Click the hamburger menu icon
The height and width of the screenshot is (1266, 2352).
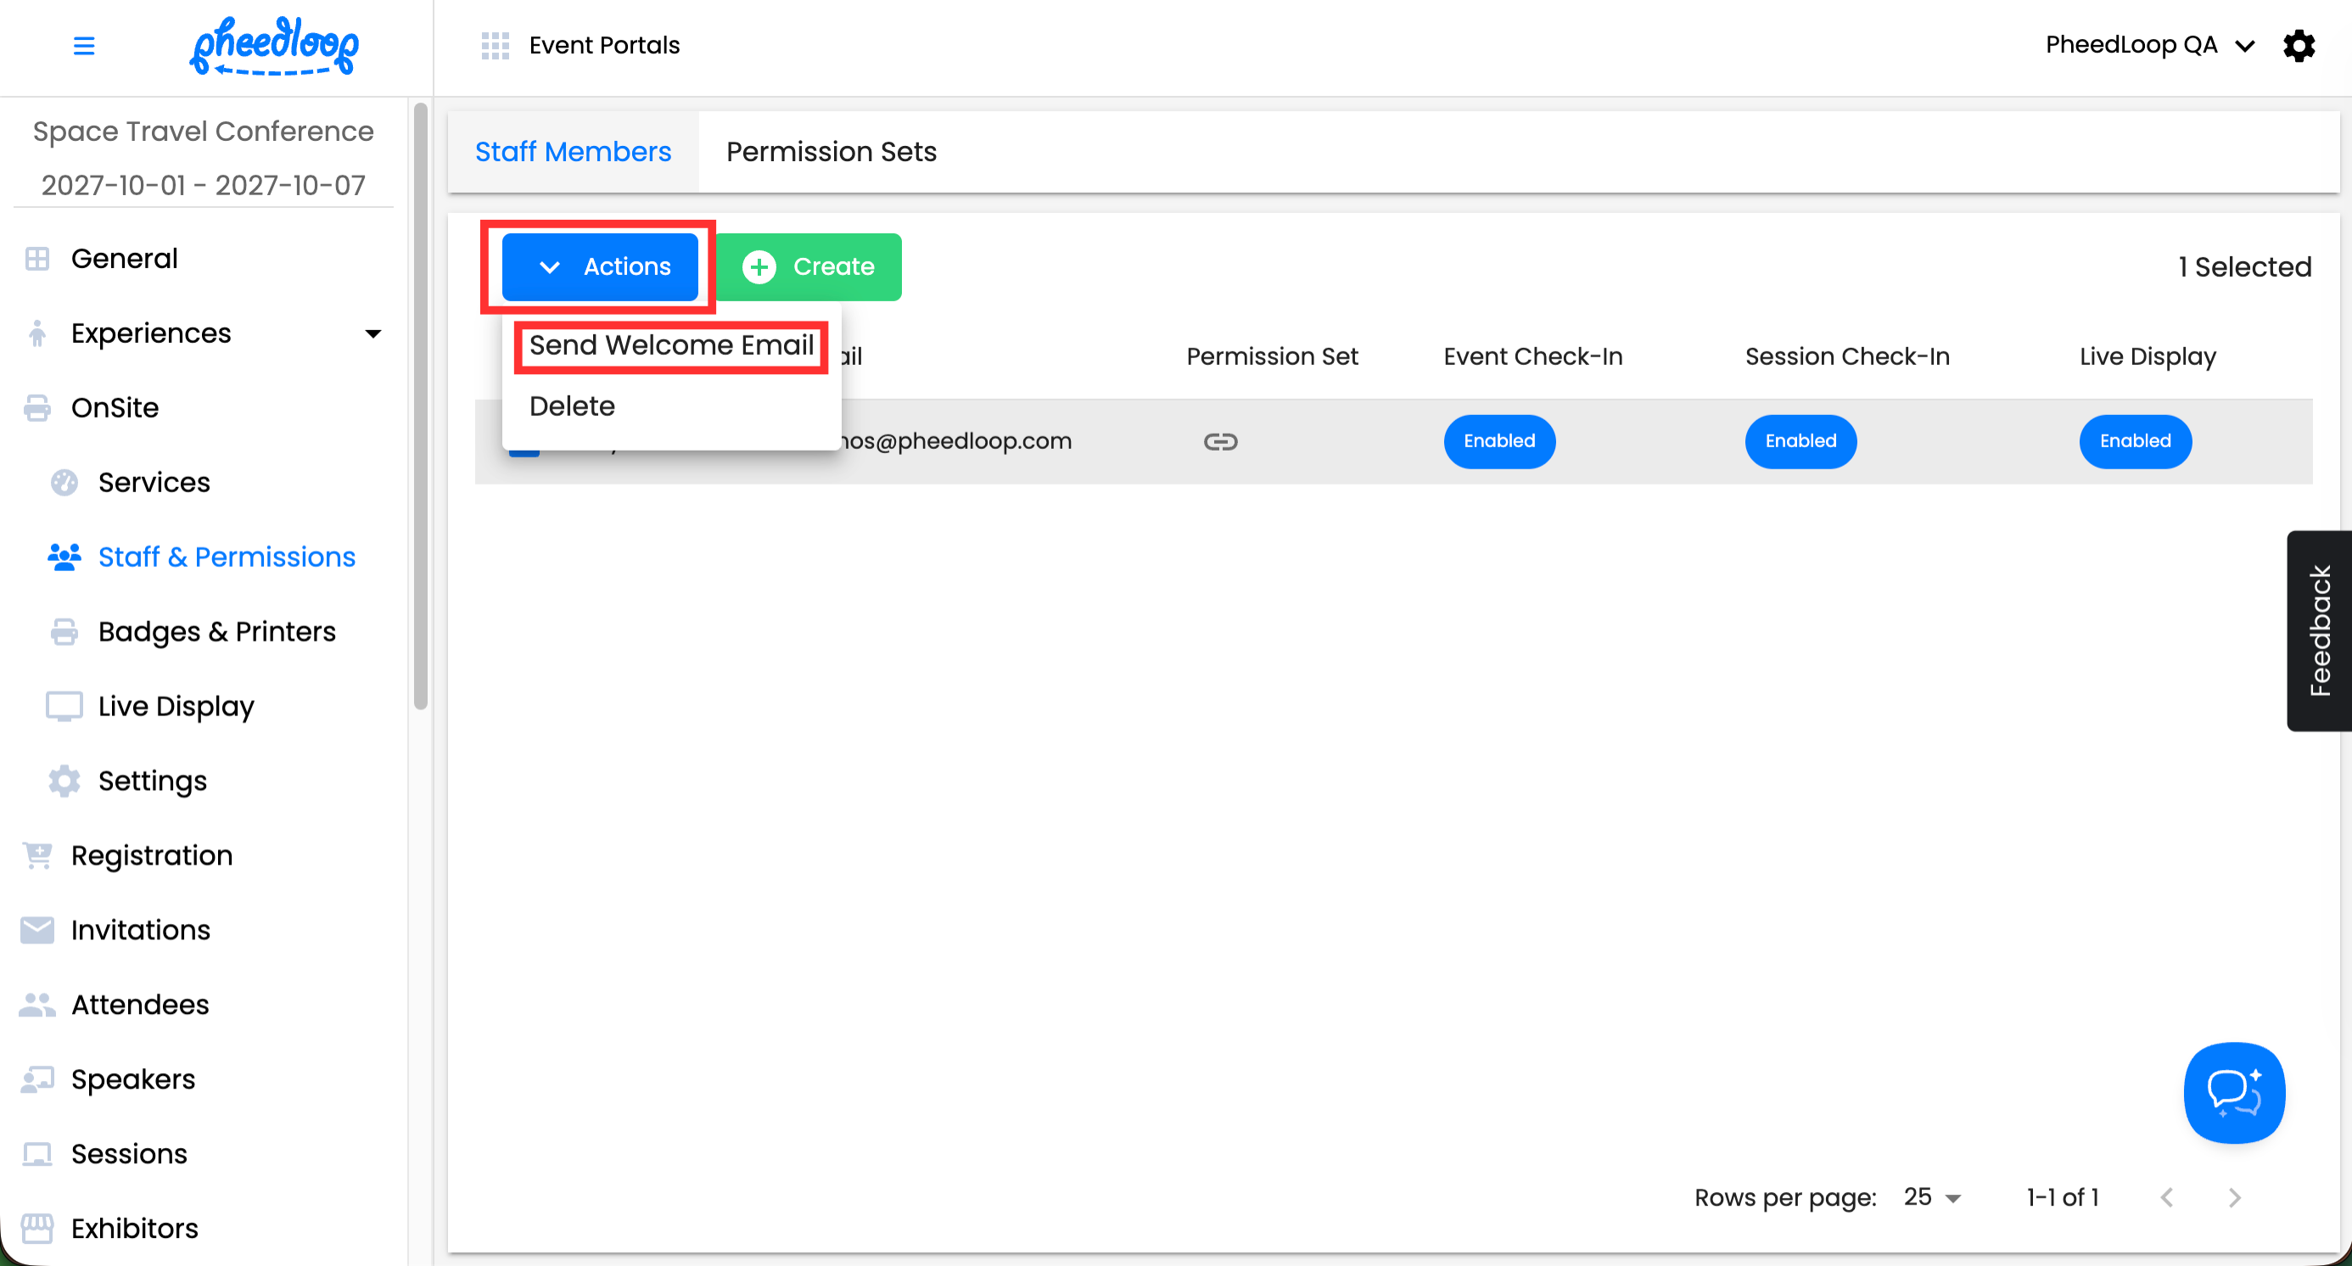[x=83, y=46]
